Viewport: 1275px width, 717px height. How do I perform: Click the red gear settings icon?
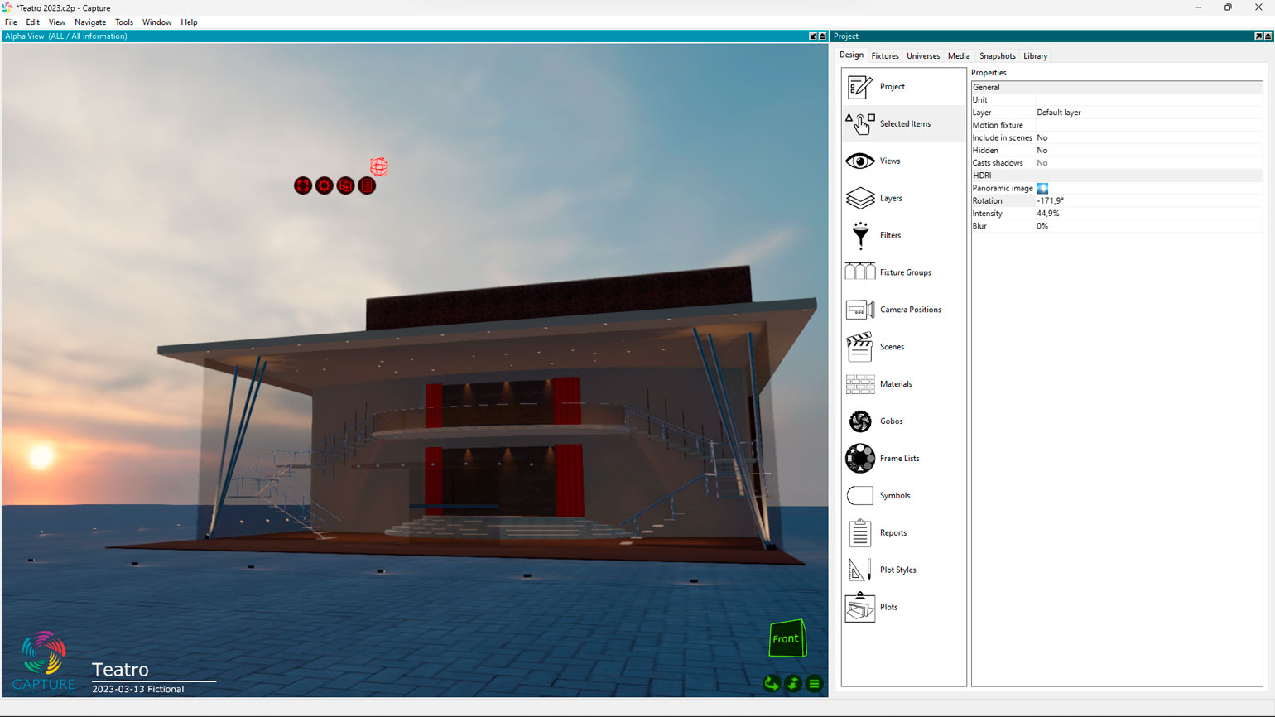tap(325, 186)
